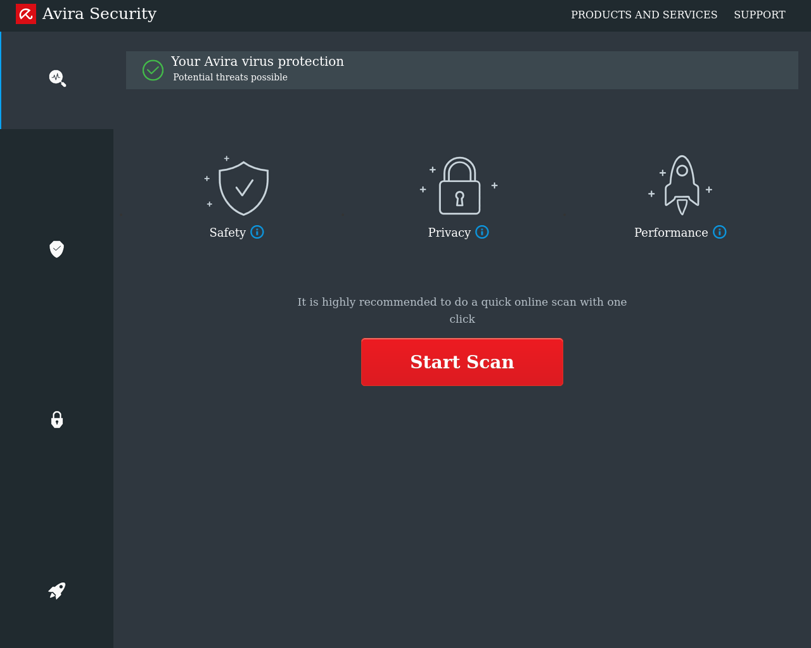Click the Avira Security title text
This screenshot has height=648, width=811.
point(99,14)
